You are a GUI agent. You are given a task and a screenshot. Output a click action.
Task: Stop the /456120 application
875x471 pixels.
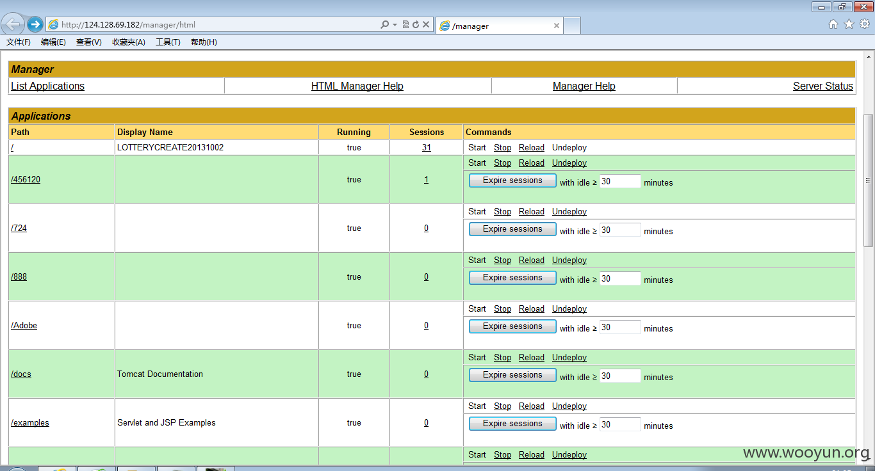[x=502, y=163]
